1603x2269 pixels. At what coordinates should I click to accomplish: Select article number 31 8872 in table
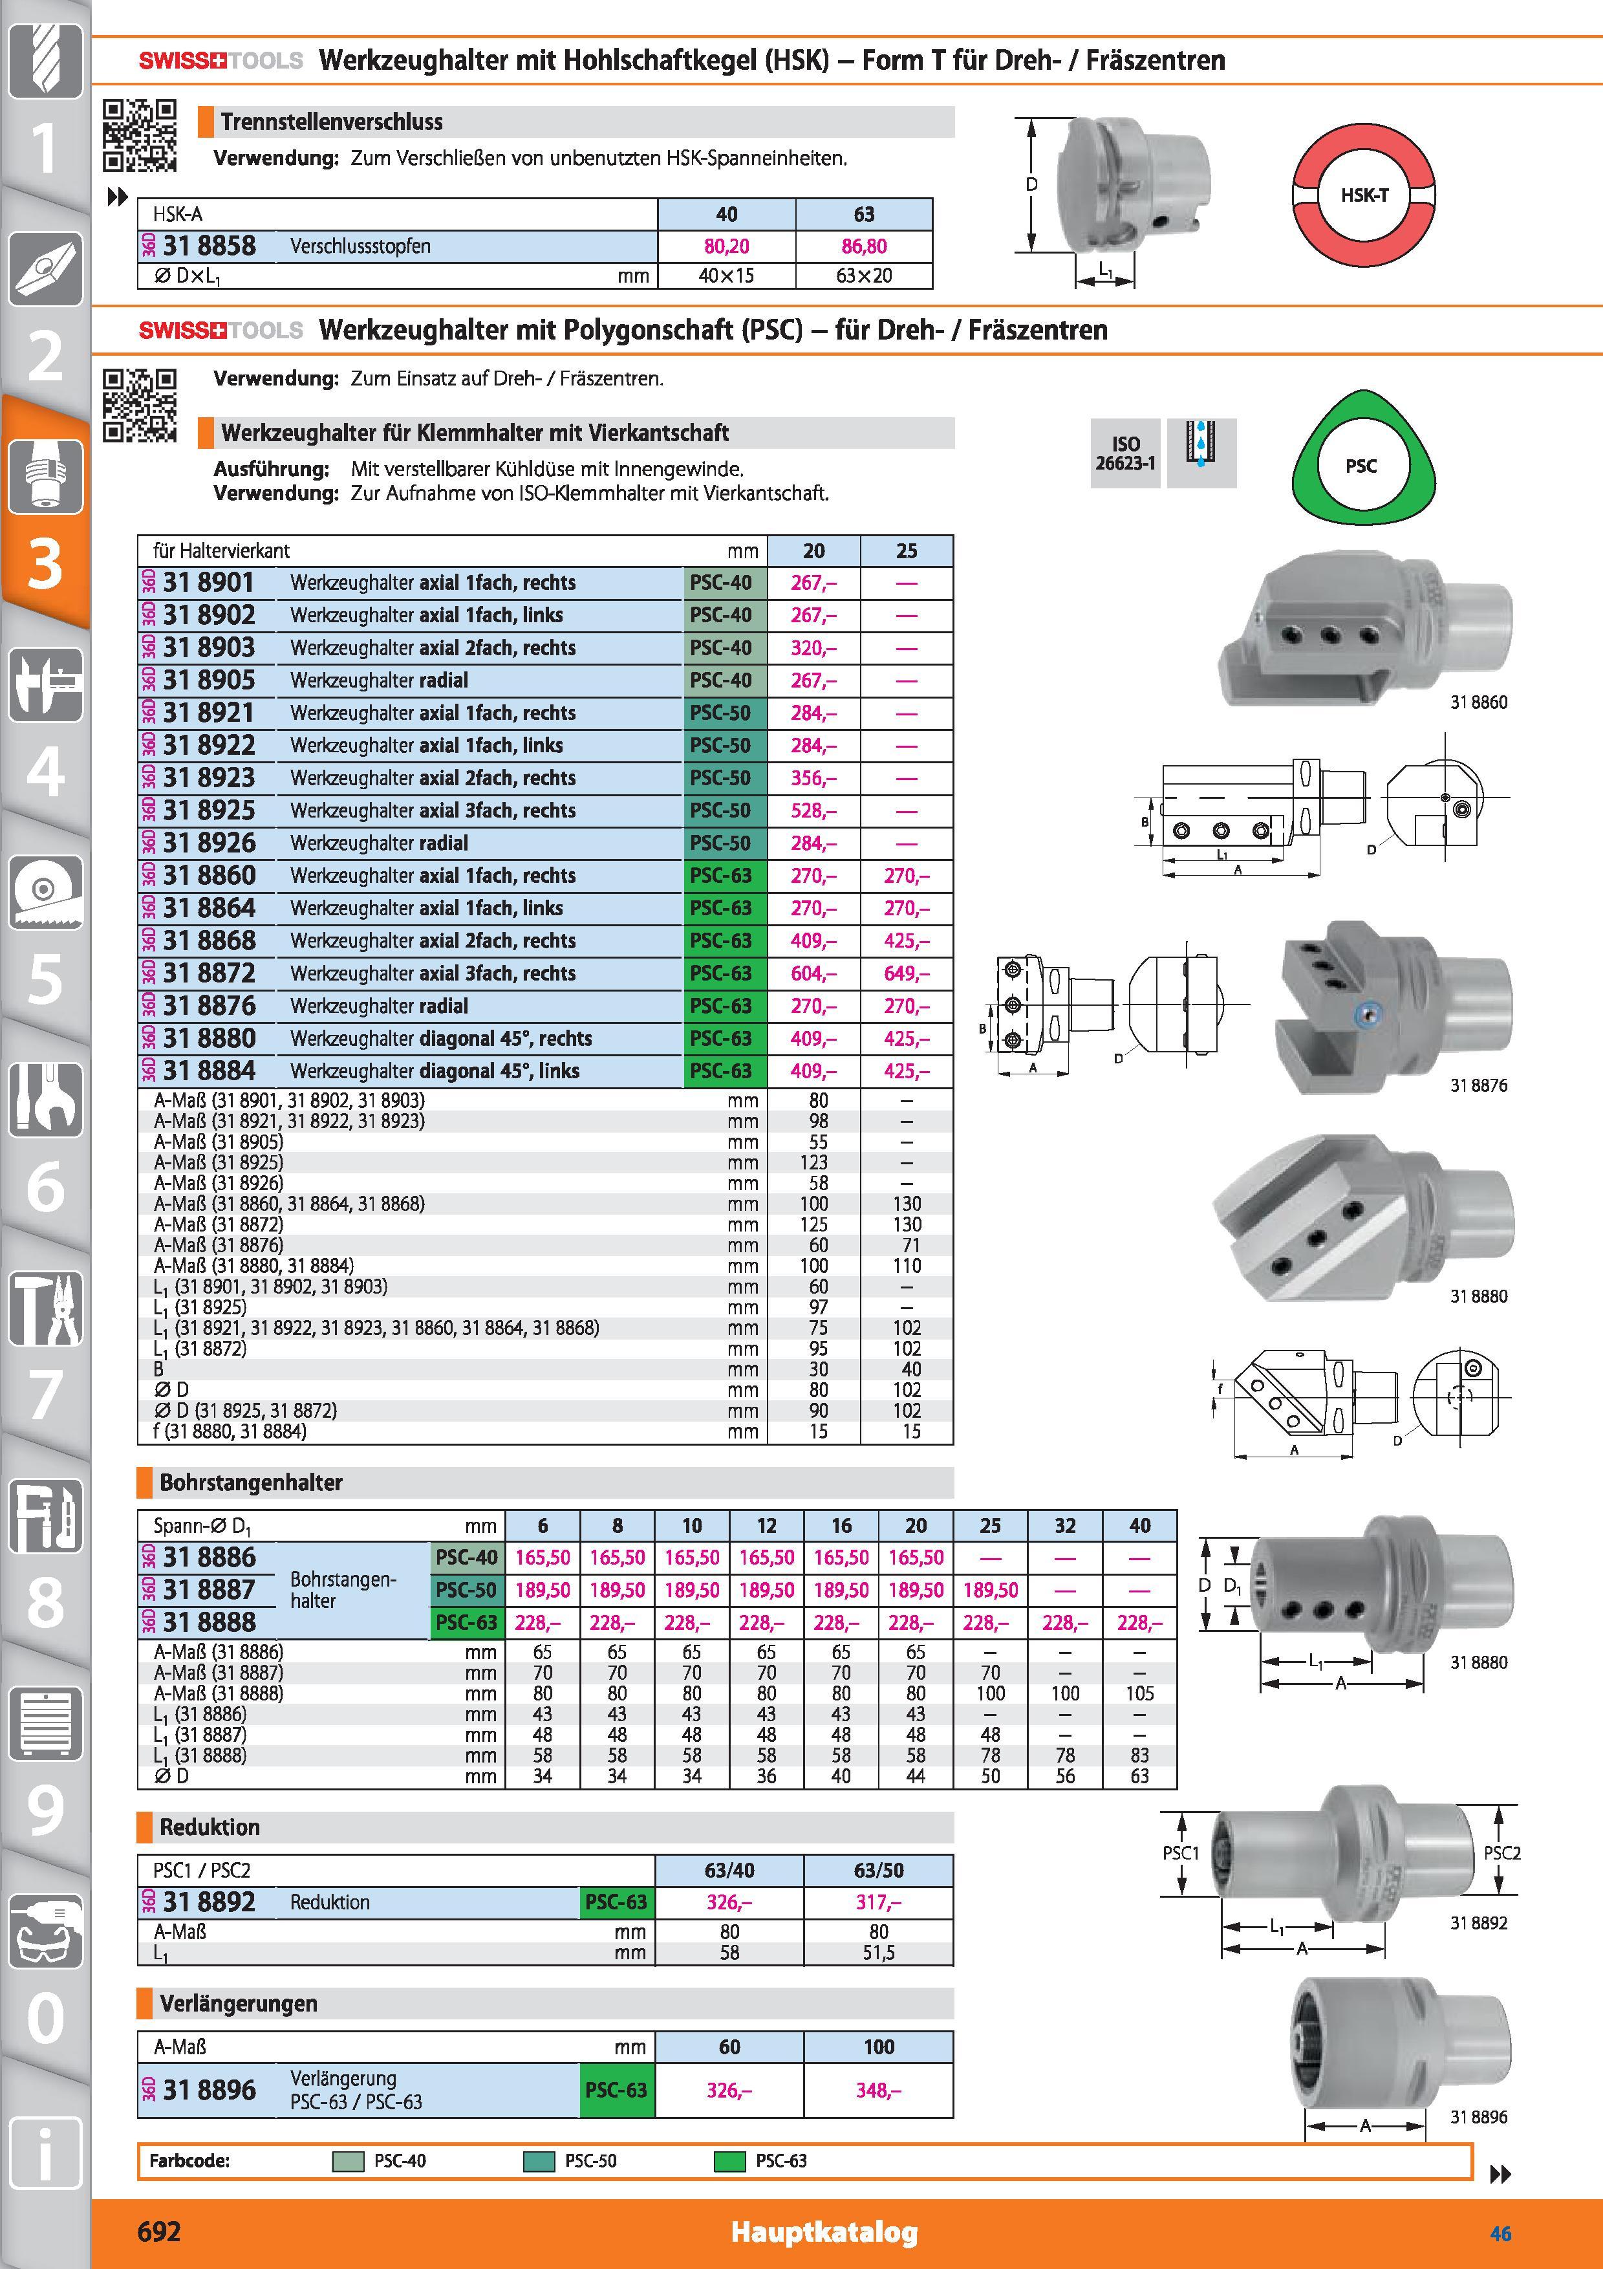click(x=210, y=973)
